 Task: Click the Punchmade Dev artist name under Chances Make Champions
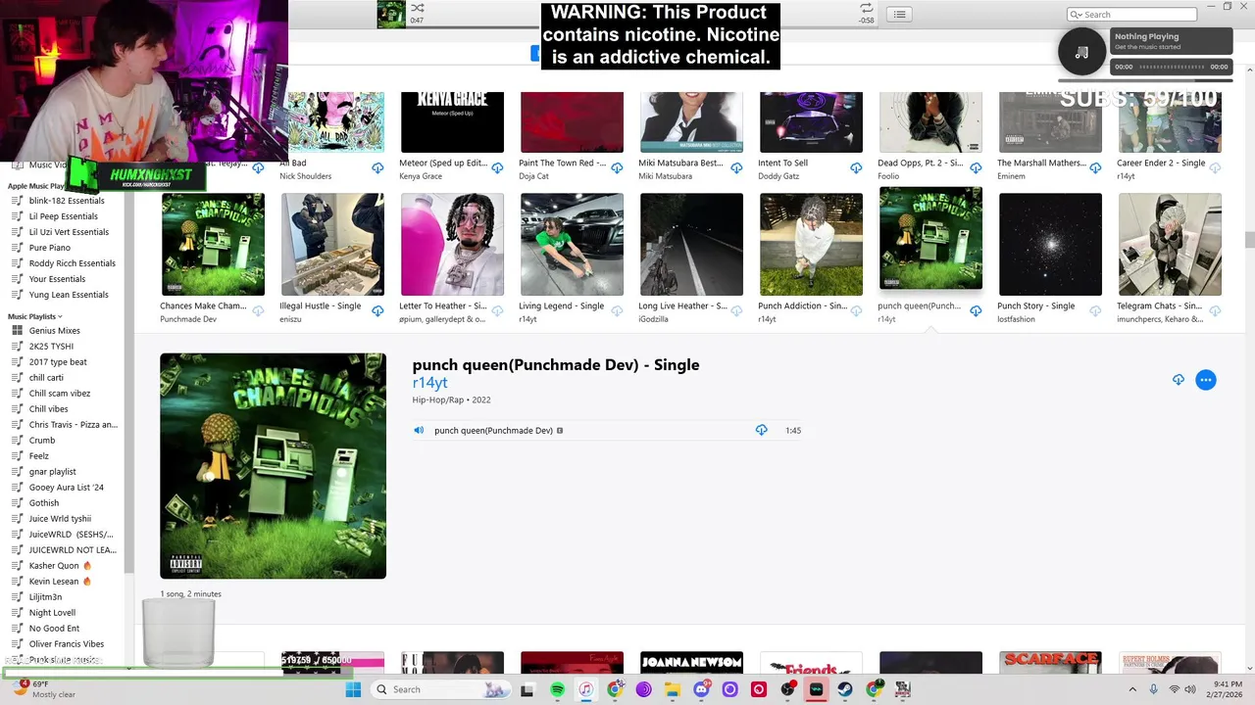(x=188, y=319)
